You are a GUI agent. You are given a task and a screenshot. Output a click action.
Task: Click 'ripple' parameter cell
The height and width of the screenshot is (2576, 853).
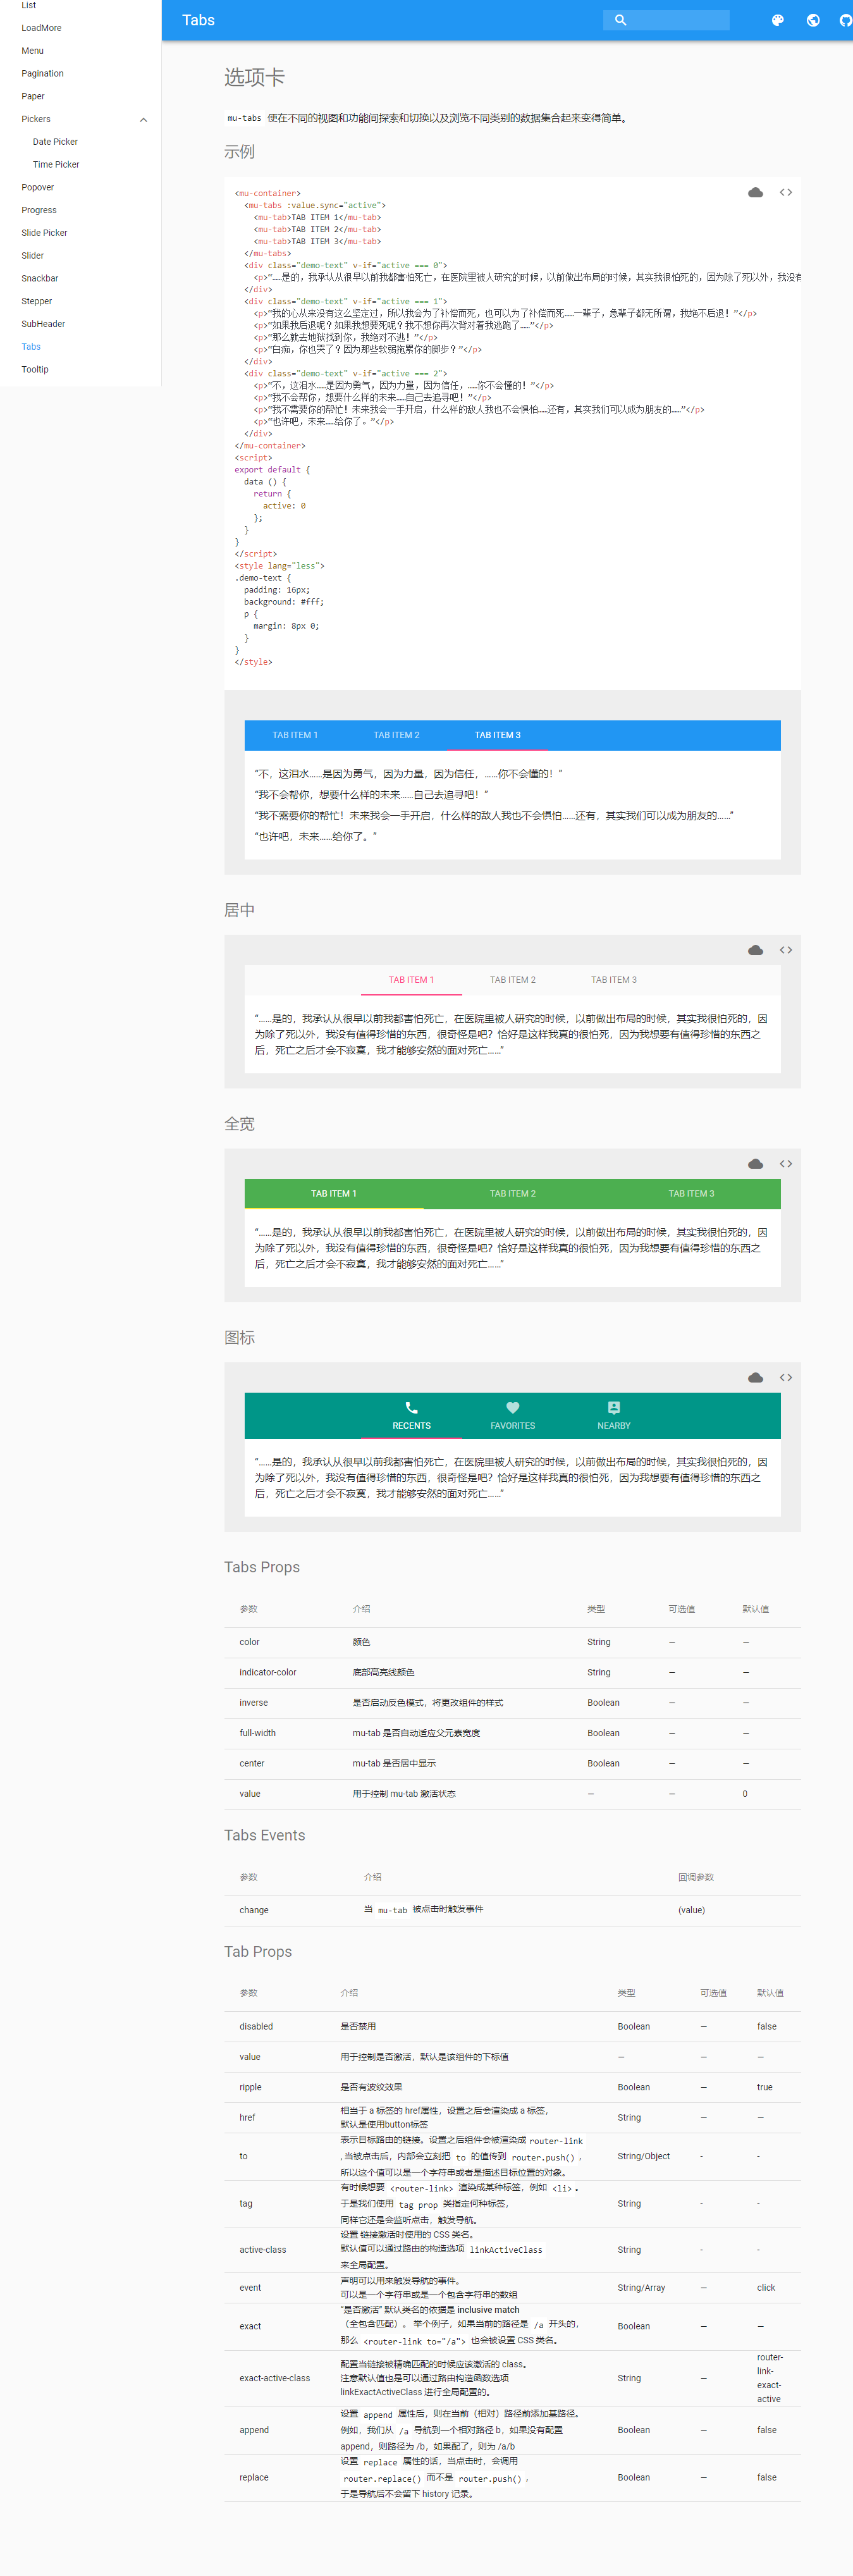250,2087
